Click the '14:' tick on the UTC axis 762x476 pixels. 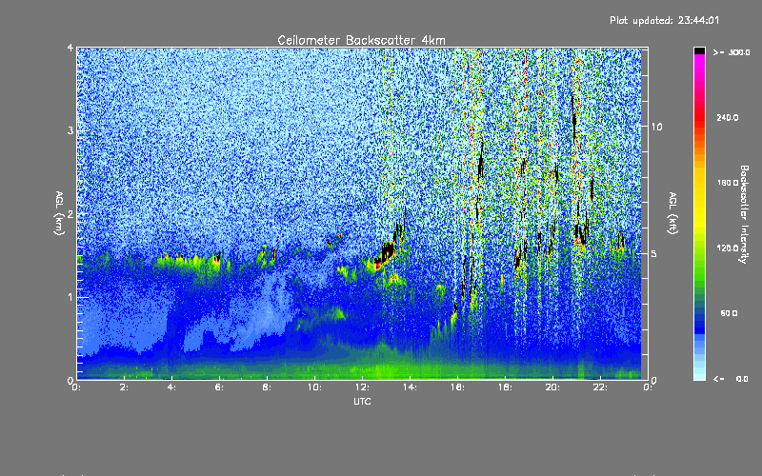point(411,387)
